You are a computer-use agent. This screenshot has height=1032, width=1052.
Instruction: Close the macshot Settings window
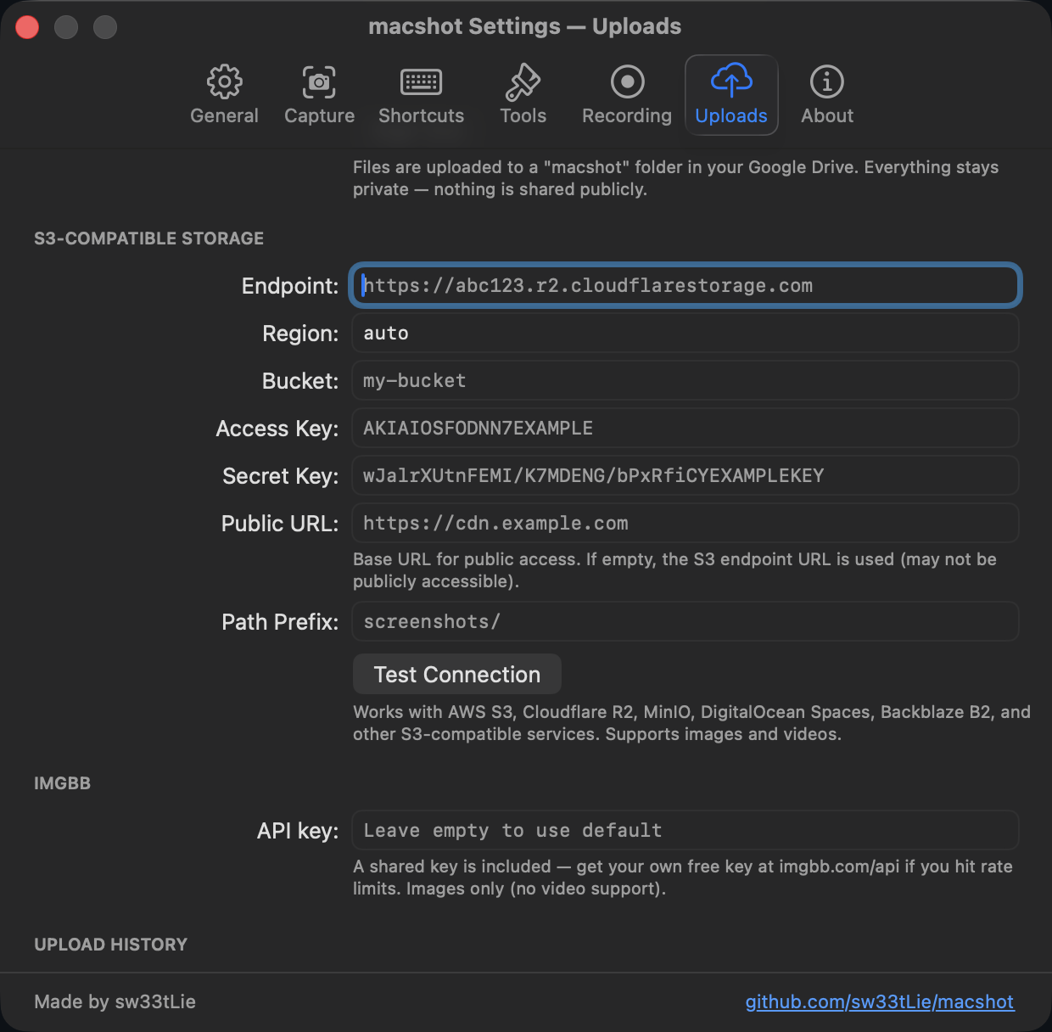27,27
